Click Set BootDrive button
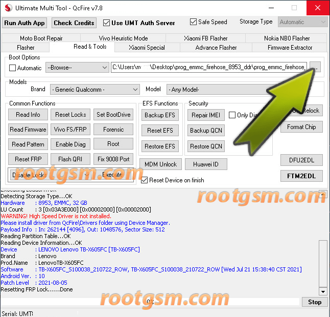Image resolution: width=330 pixels, height=317 pixels. (x=113, y=115)
